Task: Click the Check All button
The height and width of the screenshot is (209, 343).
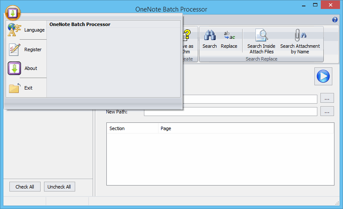Action: (x=25, y=187)
